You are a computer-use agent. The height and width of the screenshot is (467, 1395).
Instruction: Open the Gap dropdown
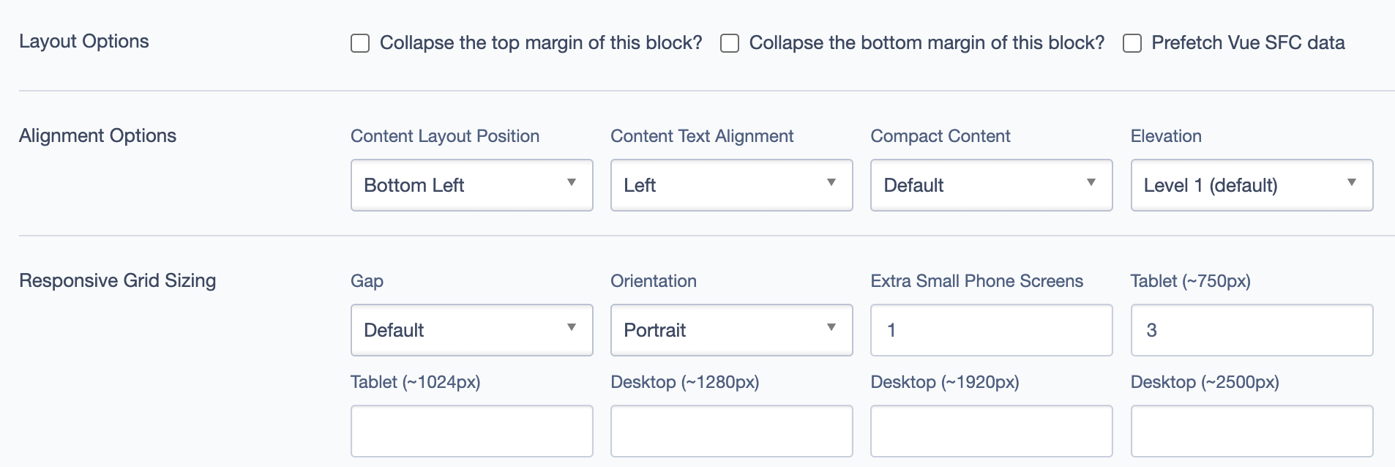(471, 330)
